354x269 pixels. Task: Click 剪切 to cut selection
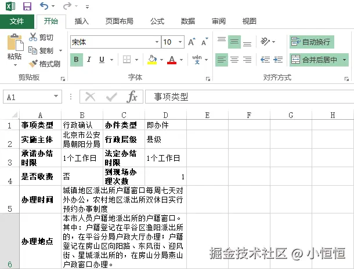pyautogui.click(x=41, y=37)
